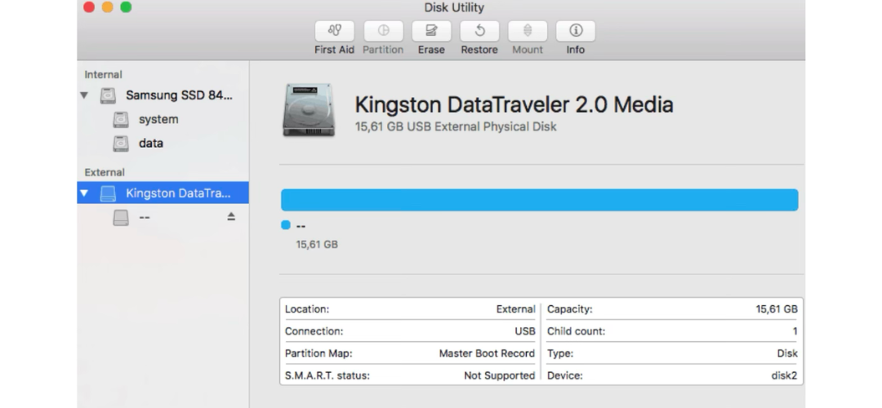Click the Partition toolbar button
This screenshot has height=408, width=882.
(x=383, y=32)
